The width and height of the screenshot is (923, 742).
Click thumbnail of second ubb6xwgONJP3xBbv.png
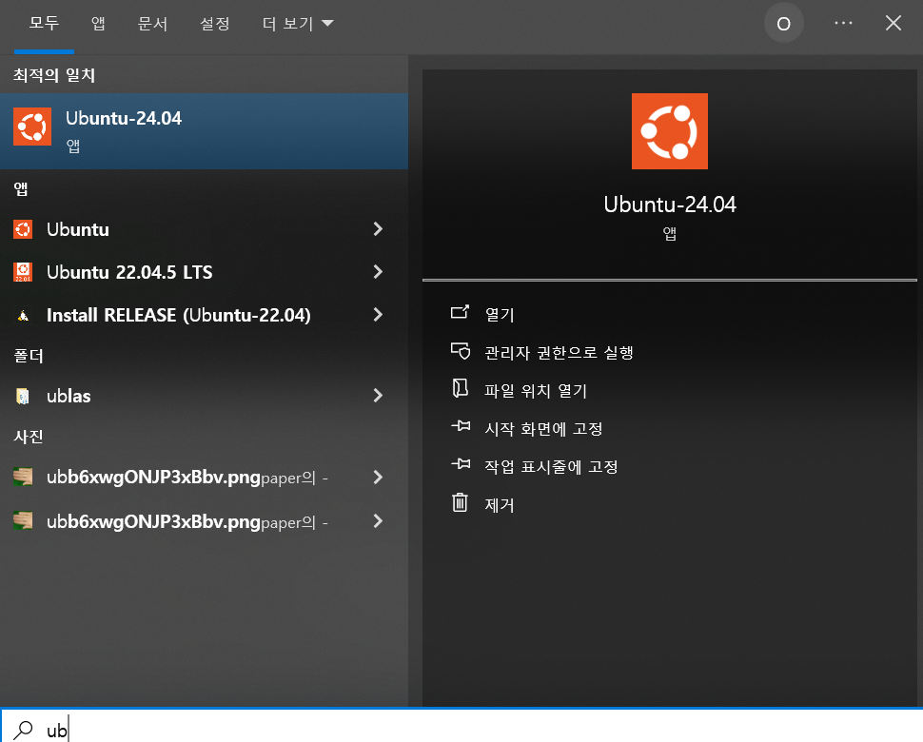pos(23,521)
